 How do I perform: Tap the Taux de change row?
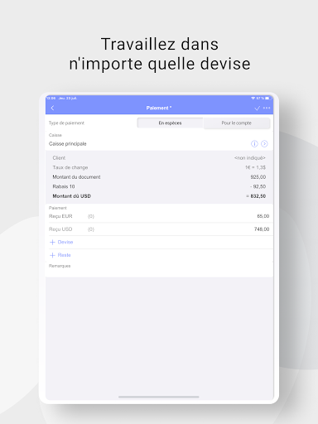coord(159,167)
